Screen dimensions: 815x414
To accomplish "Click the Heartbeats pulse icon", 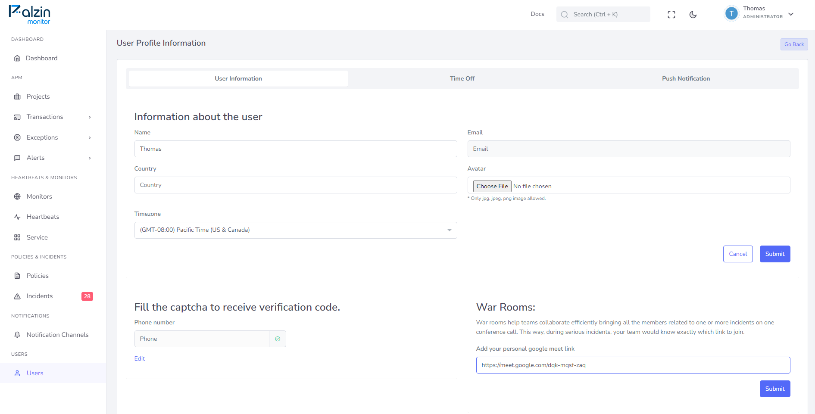I will coord(17,217).
